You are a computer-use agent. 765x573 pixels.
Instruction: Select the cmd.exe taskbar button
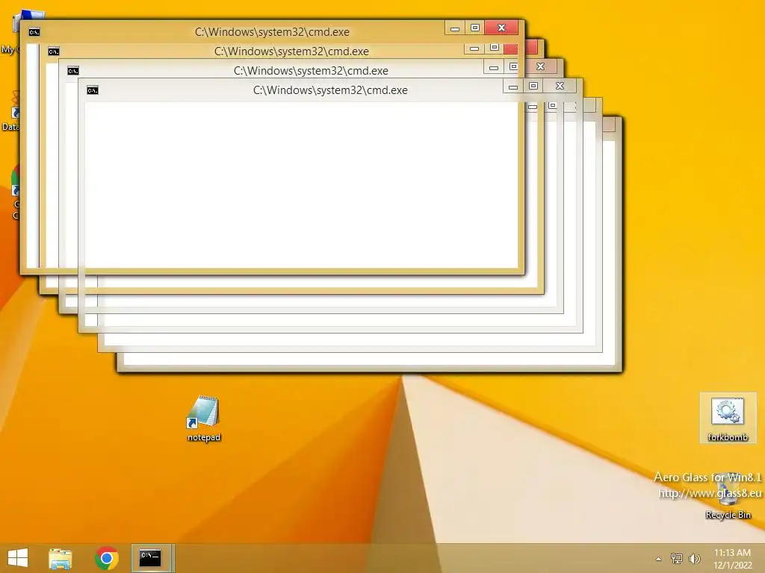coord(150,558)
